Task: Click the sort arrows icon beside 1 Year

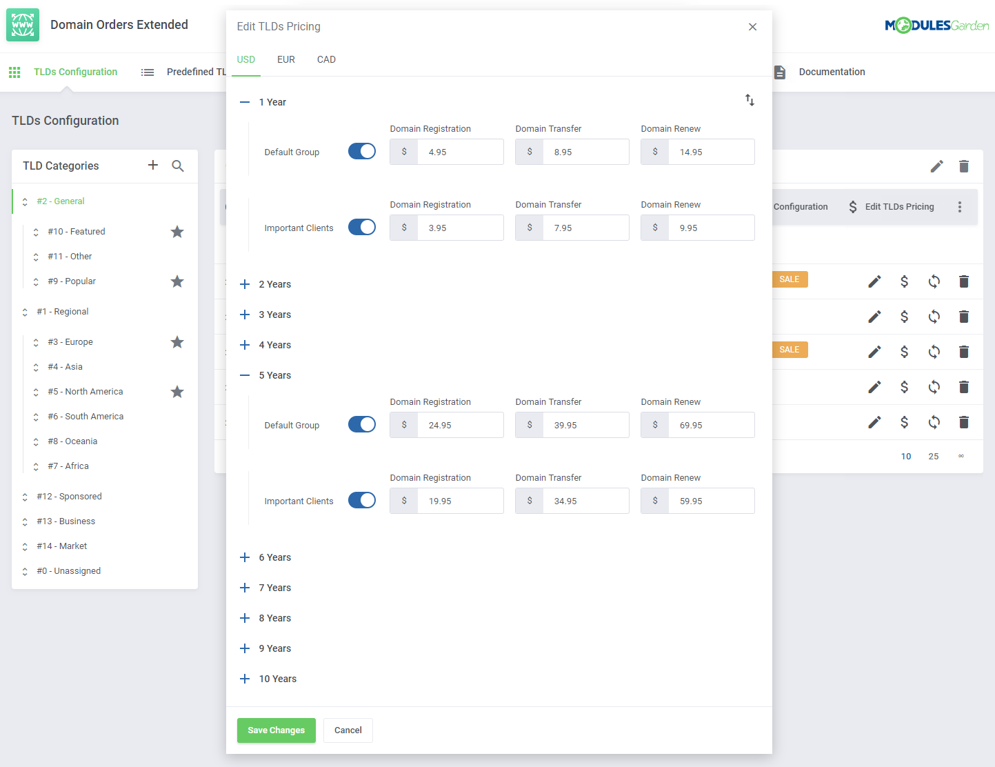Action: point(750,101)
